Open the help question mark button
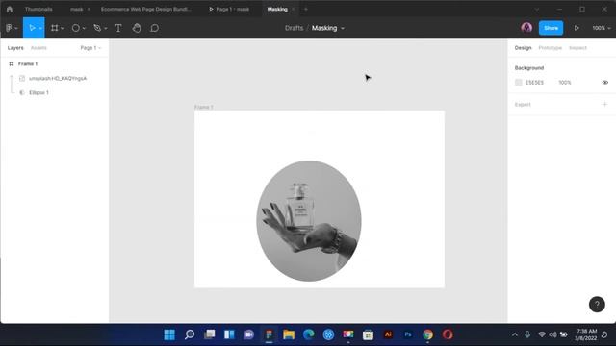The image size is (616, 346). (597, 304)
